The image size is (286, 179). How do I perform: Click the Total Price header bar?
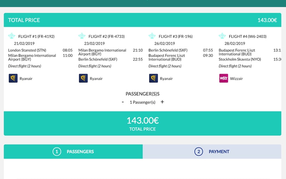[142, 20]
